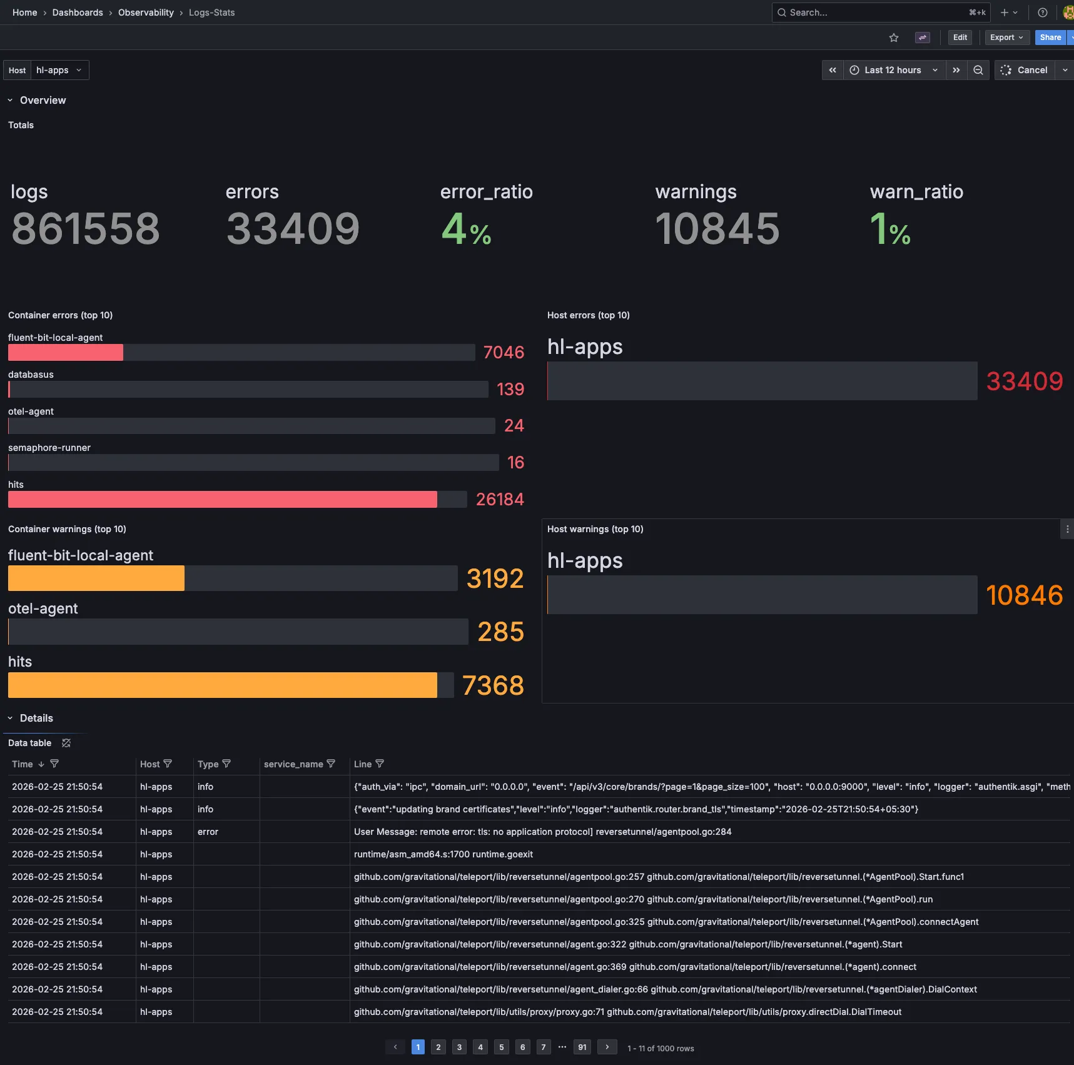Open filter for the Type column

tap(226, 764)
